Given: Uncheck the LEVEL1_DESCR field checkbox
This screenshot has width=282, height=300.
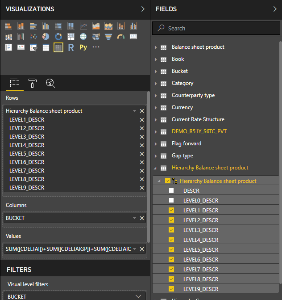Looking at the screenshot, I should (x=171, y=210).
